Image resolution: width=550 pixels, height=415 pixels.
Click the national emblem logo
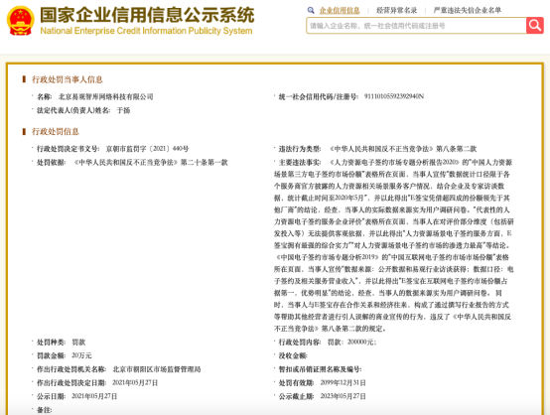pyautogui.click(x=20, y=20)
